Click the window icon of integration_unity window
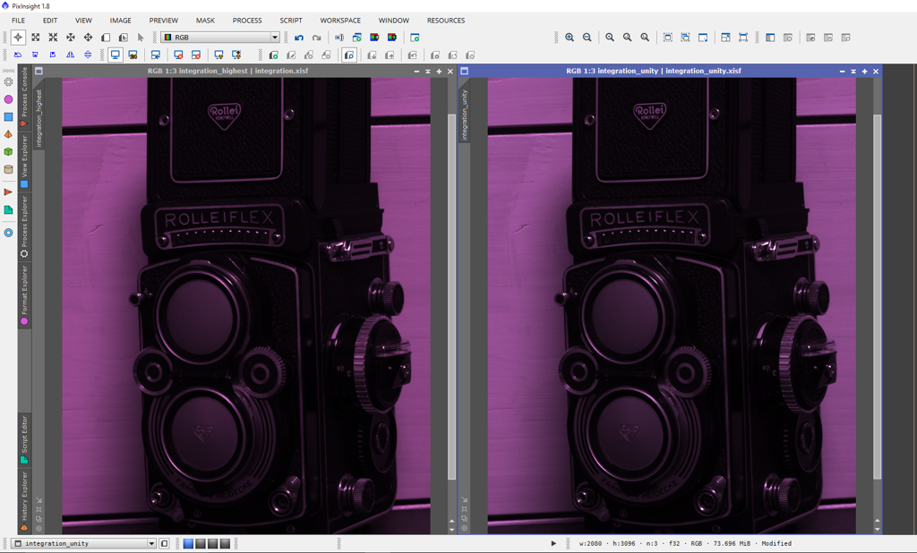Screen dimensions: 917x553 pyautogui.click(x=465, y=71)
